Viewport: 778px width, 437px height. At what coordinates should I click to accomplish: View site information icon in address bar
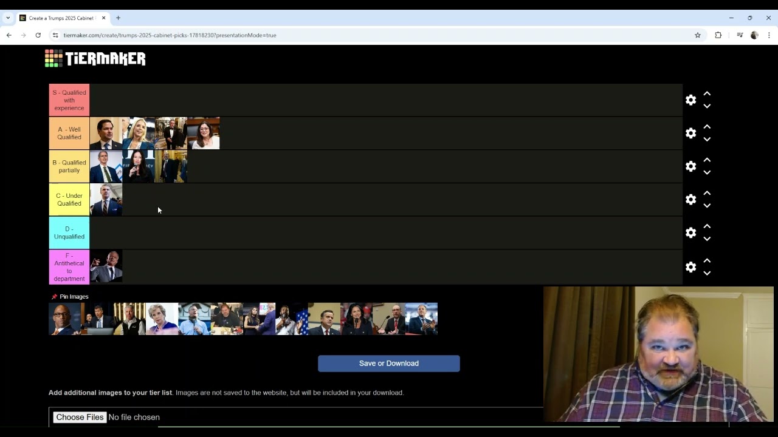(x=55, y=35)
